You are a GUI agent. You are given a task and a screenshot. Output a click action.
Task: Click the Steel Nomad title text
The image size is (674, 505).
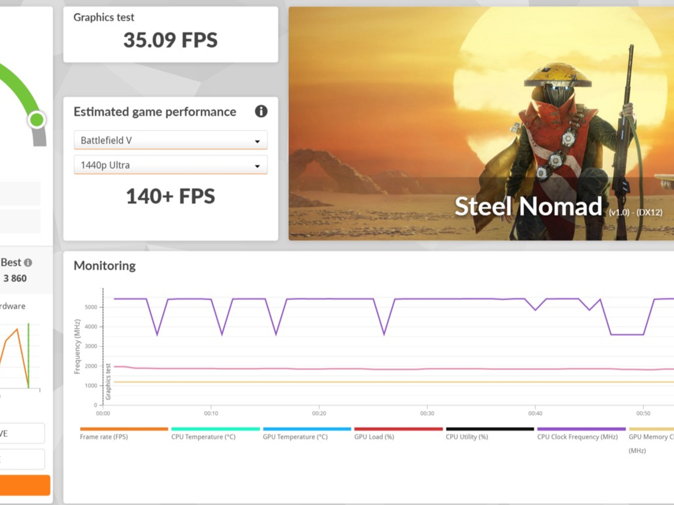(x=528, y=206)
